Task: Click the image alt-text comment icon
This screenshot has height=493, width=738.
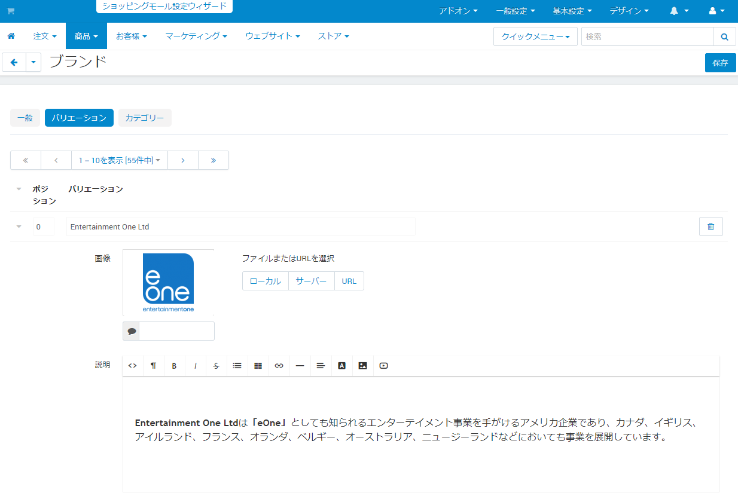Action: click(x=132, y=331)
